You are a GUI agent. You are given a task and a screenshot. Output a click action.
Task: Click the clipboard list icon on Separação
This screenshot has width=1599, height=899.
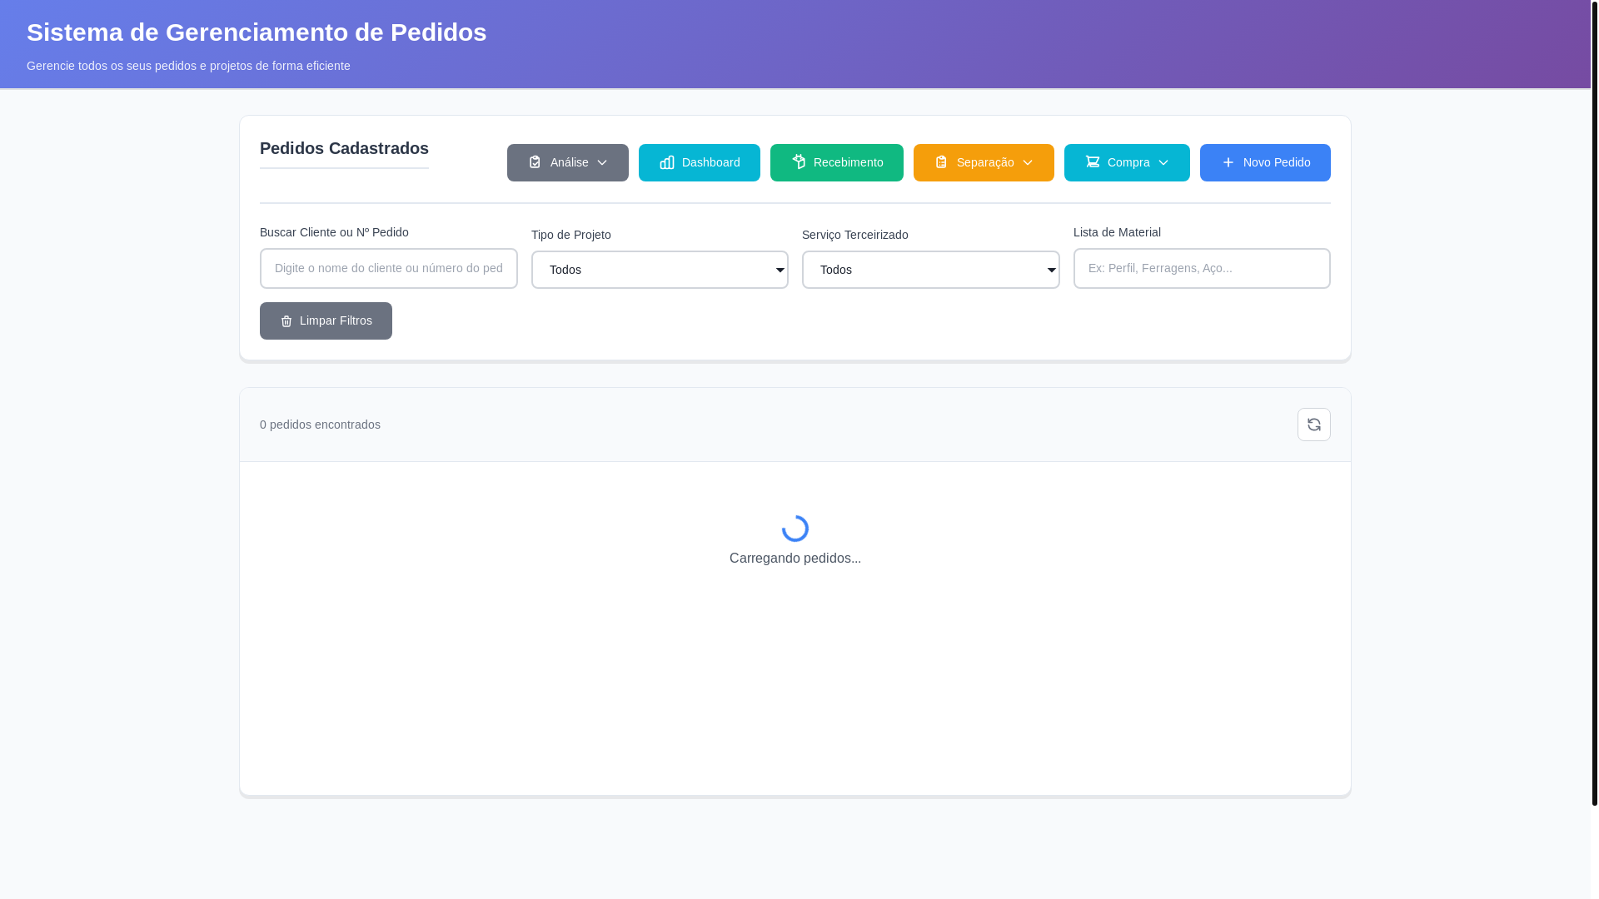pos(941,162)
